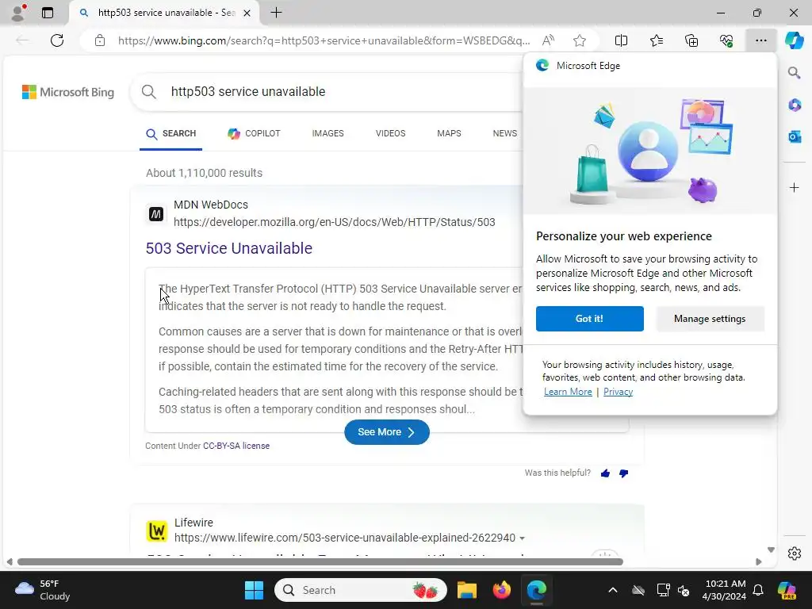Click the See More button
The image size is (812, 609).
point(387,432)
